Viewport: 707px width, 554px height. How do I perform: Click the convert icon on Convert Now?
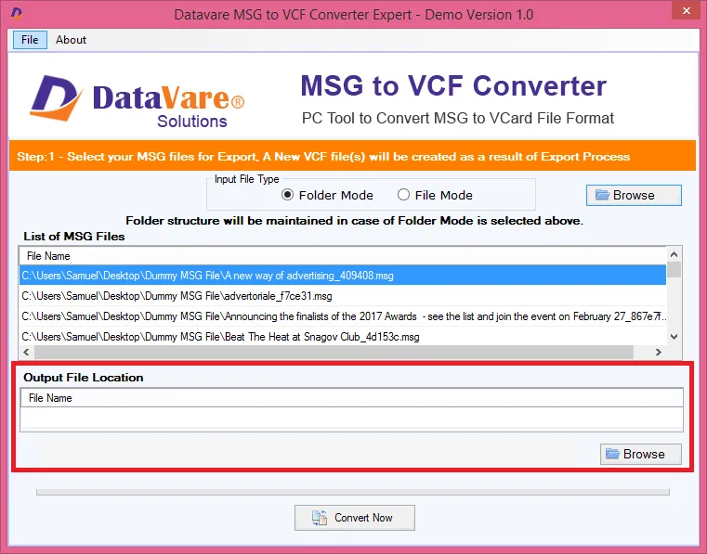[x=320, y=518]
